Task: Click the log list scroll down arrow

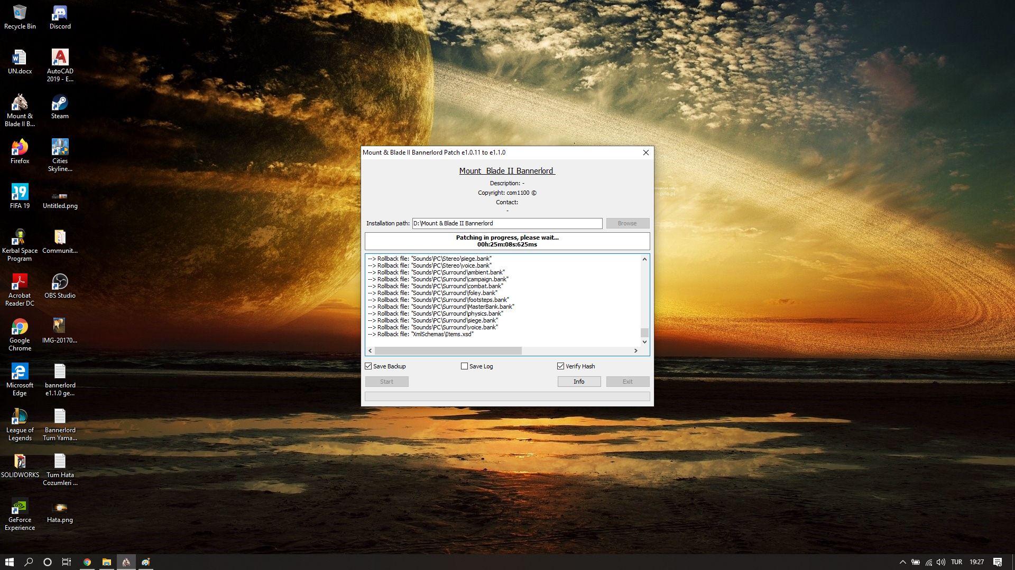Action: (x=644, y=342)
